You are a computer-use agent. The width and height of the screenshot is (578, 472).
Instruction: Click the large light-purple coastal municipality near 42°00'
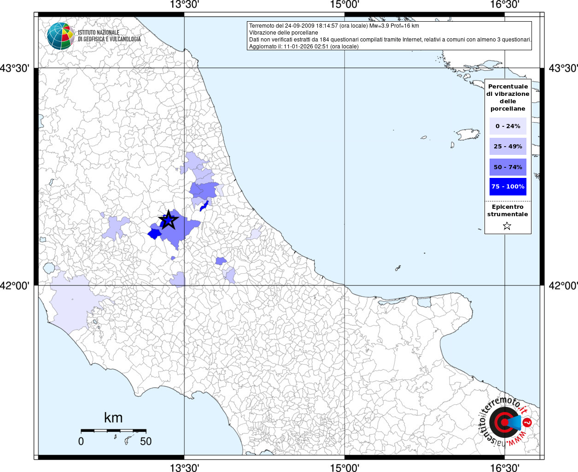pyautogui.click(x=74, y=302)
